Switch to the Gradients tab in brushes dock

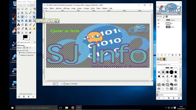[x=165, y=59]
